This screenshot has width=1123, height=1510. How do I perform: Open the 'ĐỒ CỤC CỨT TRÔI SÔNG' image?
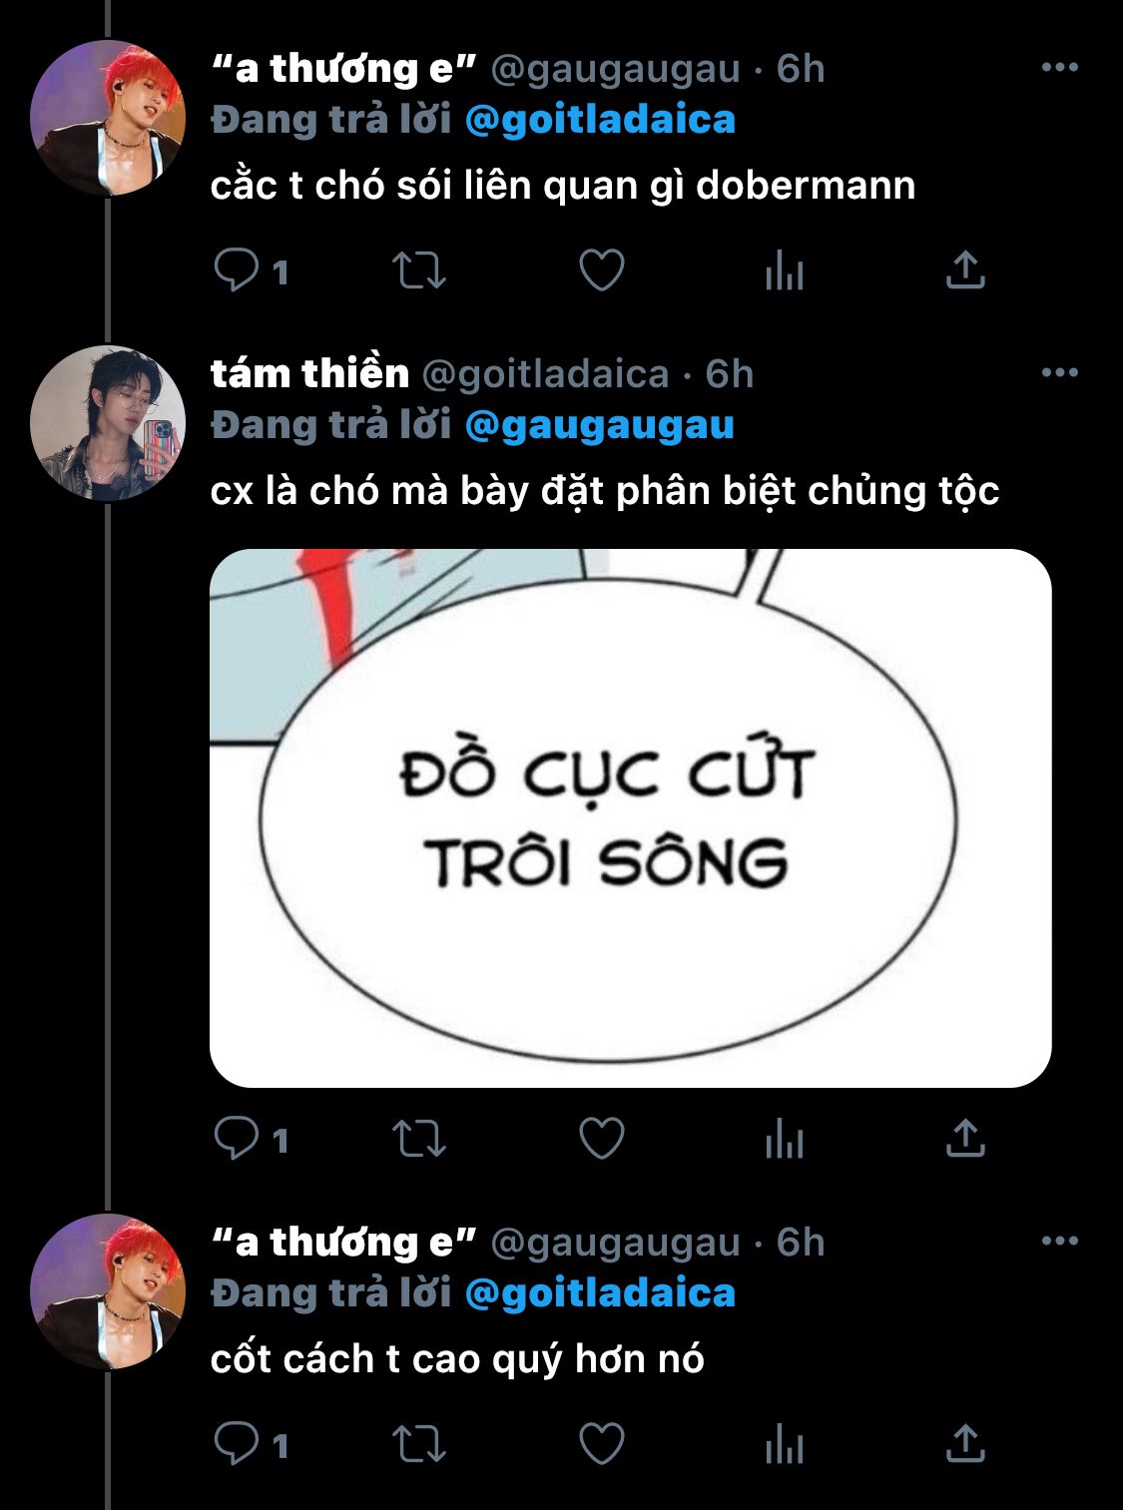(x=630, y=817)
